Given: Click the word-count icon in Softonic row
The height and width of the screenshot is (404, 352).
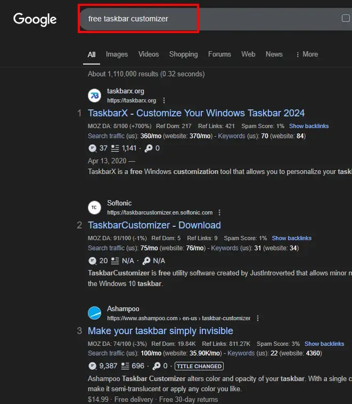Looking at the screenshot, I should tap(115, 261).
